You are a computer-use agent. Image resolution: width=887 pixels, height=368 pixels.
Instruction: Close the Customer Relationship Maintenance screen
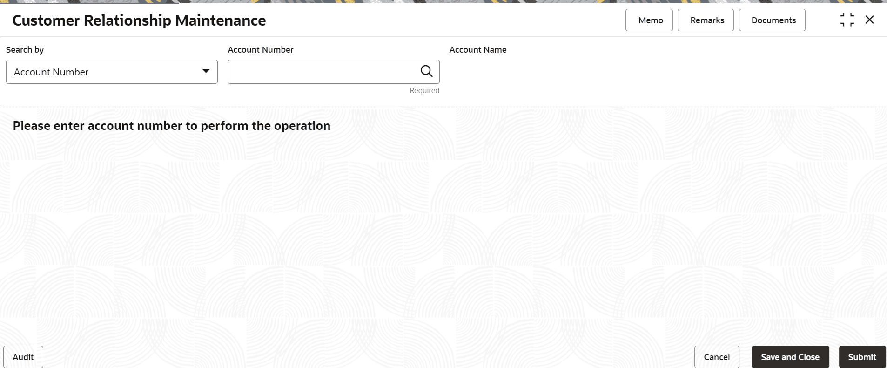pos(869,20)
